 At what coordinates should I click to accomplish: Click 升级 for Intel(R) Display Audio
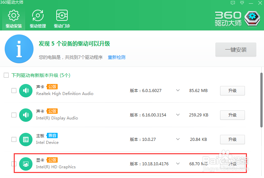[233, 115]
